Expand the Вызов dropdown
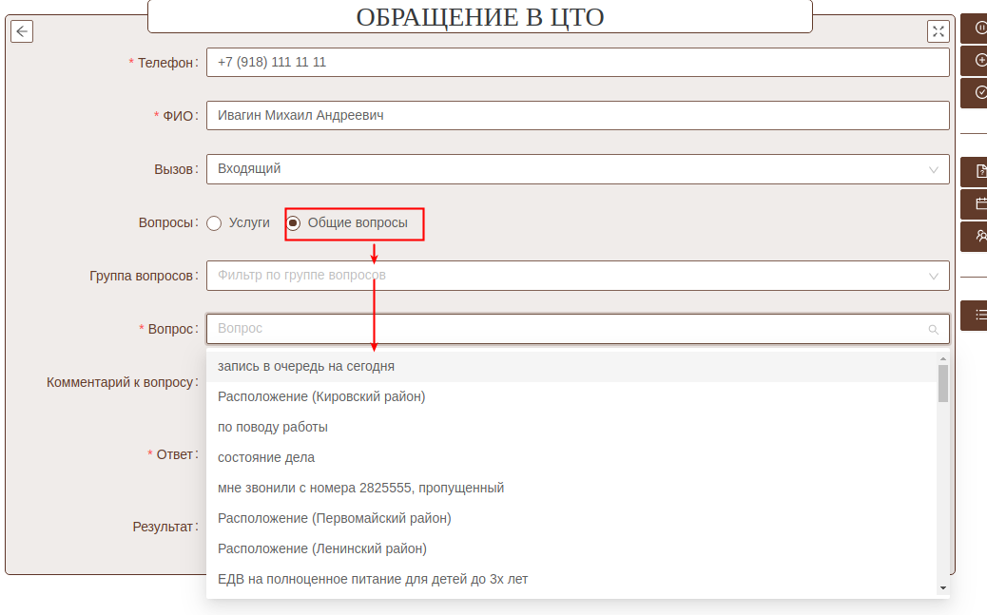This screenshot has height=615, width=987. [x=577, y=169]
